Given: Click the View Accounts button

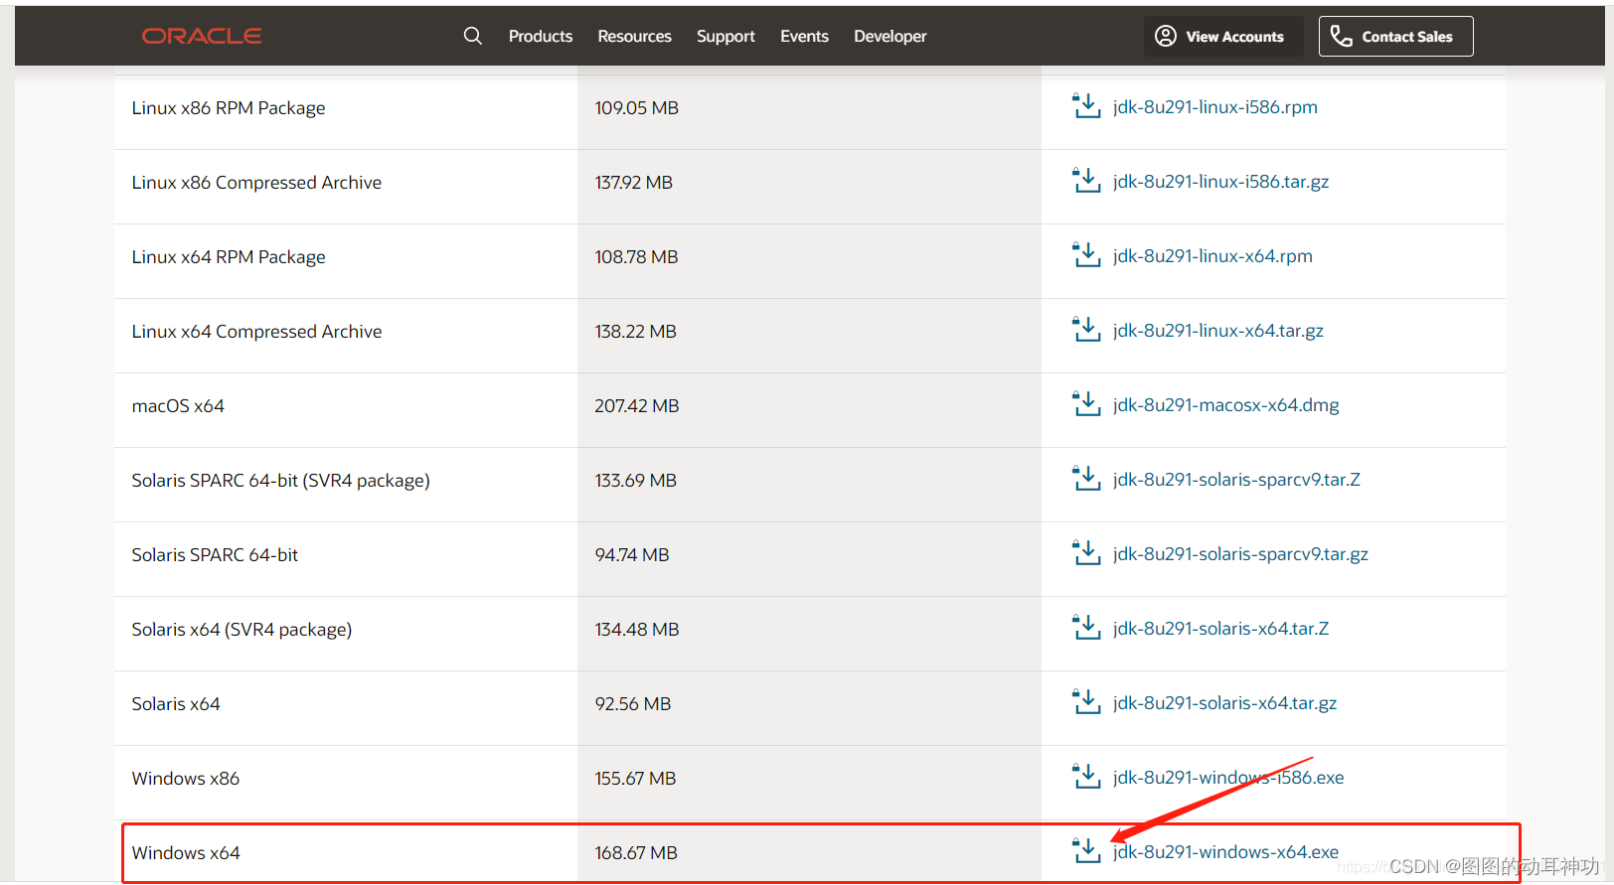Looking at the screenshot, I should pos(1222,36).
